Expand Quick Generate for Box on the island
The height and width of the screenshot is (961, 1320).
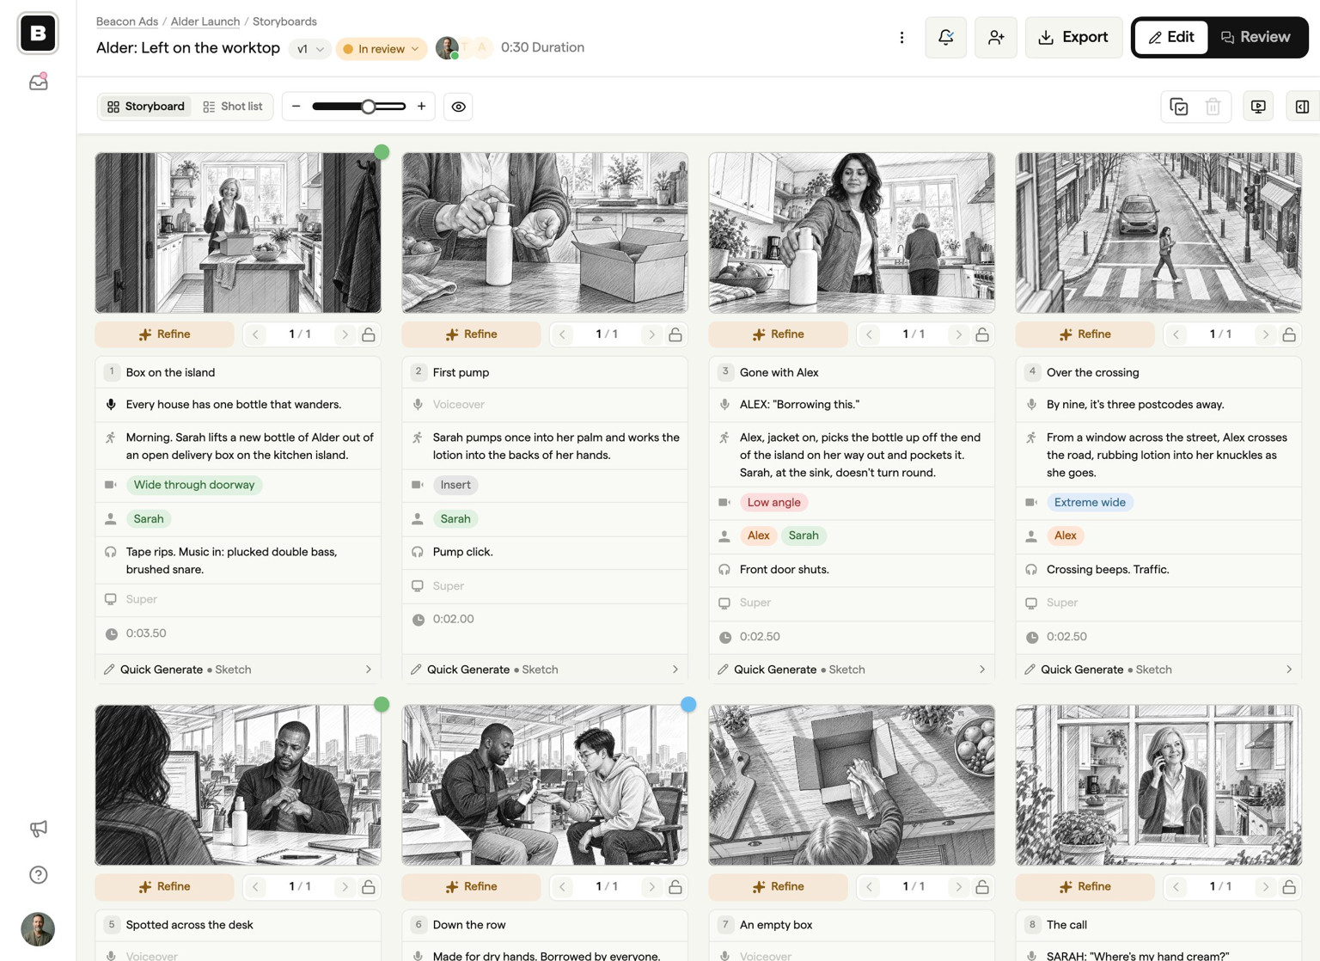coord(238,670)
